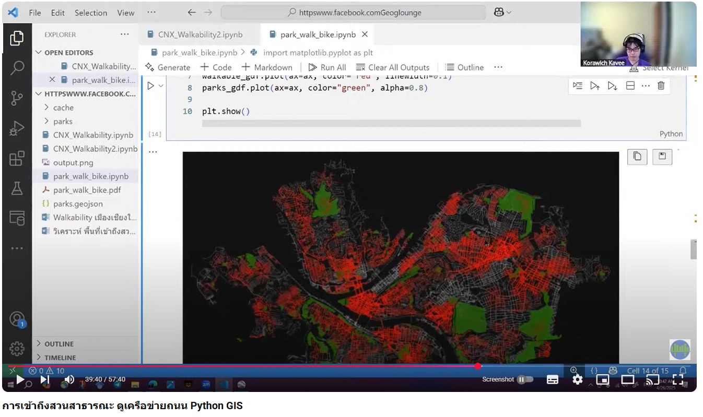Screen dimensions: 703x417
Task: Execute above cells icon
Action: (x=595, y=86)
